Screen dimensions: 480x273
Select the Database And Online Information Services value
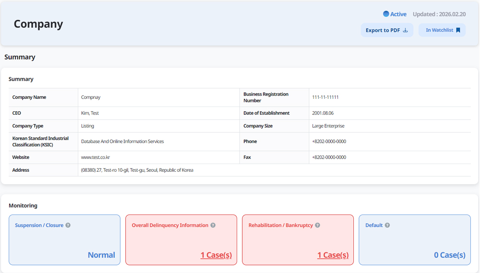[x=122, y=142]
